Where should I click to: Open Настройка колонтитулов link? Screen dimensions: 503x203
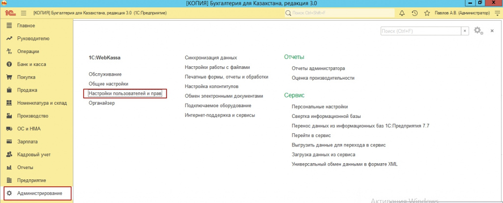pyautogui.click(x=212, y=87)
